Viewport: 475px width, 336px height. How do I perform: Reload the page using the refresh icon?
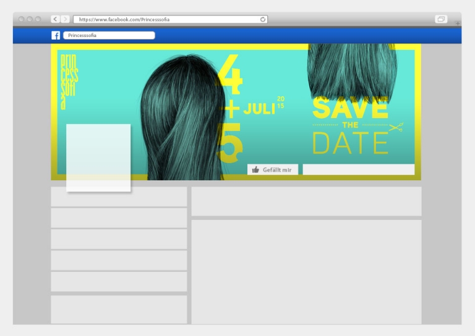[263, 20]
